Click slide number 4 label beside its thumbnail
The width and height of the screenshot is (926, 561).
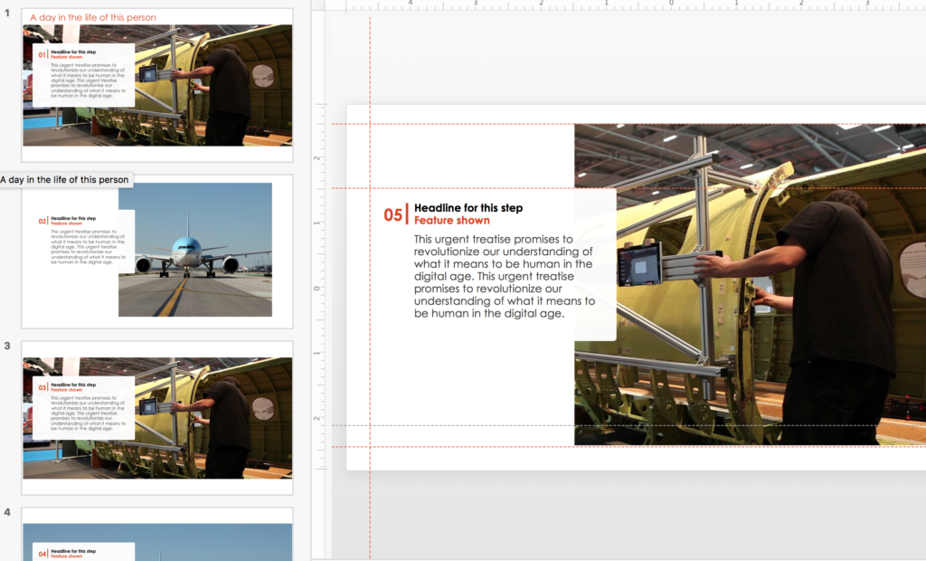[7, 512]
